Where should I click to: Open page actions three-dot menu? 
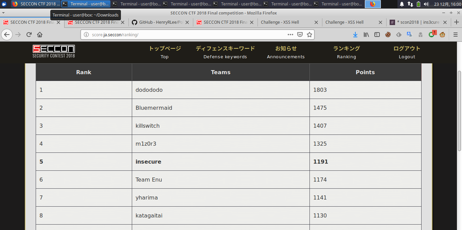coord(290,35)
